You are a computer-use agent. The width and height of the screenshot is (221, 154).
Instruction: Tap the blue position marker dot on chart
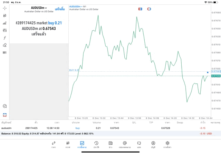(208, 72)
